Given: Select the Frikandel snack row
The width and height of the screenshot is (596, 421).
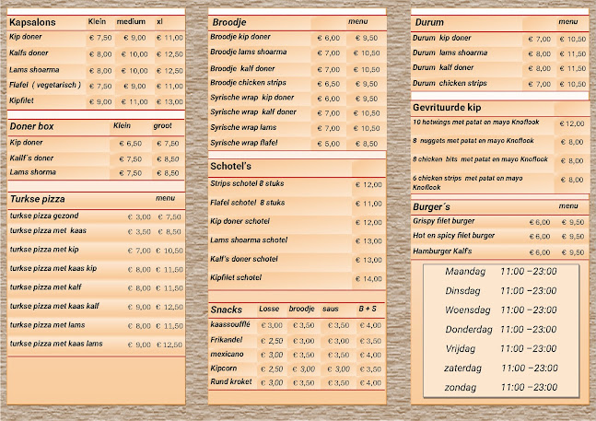Looking at the screenshot, I should 227,340.
